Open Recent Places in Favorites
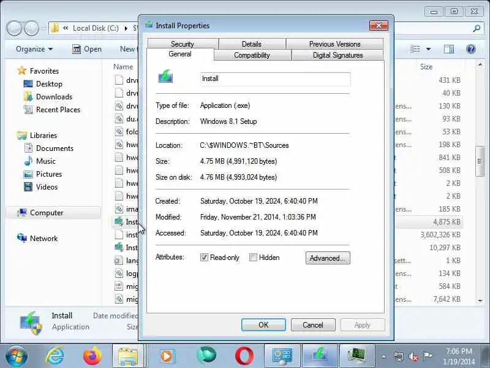 pos(58,110)
